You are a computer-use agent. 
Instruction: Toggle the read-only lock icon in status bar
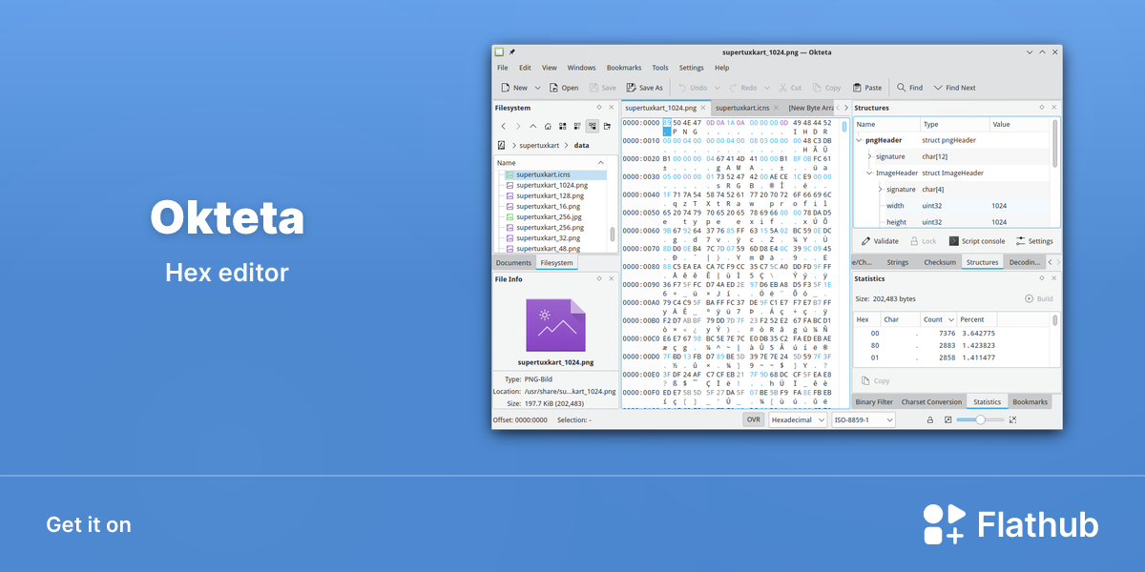[x=928, y=419]
